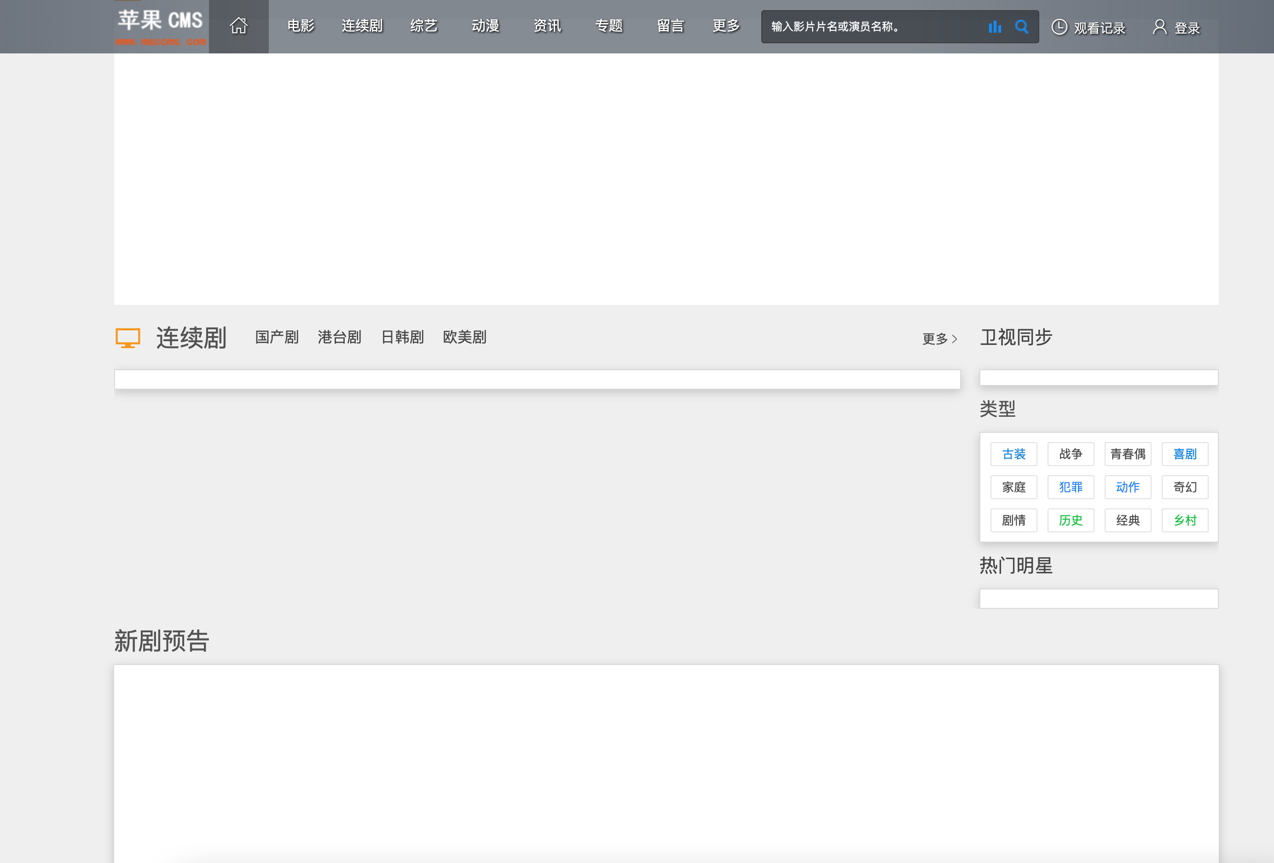Click 更多 next to the 连续剧 section
Image resolution: width=1274 pixels, height=863 pixels.
[x=940, y=338]
